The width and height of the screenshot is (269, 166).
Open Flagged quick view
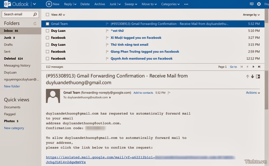(10, 114)
